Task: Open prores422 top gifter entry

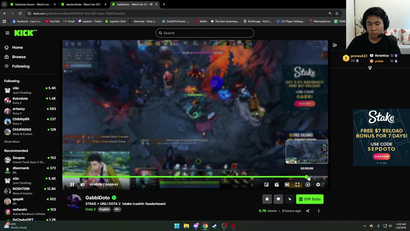Action: [x=355, y=58]
